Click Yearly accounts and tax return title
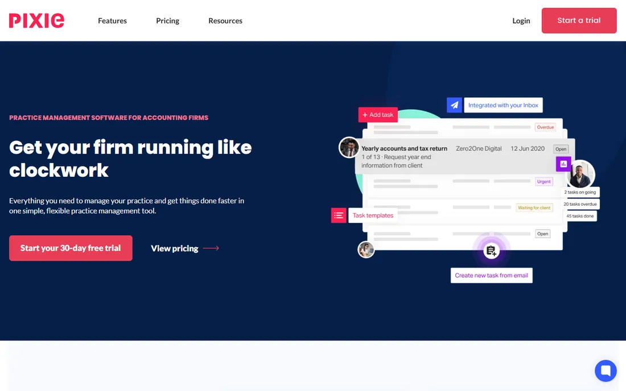 click(404, 148)
